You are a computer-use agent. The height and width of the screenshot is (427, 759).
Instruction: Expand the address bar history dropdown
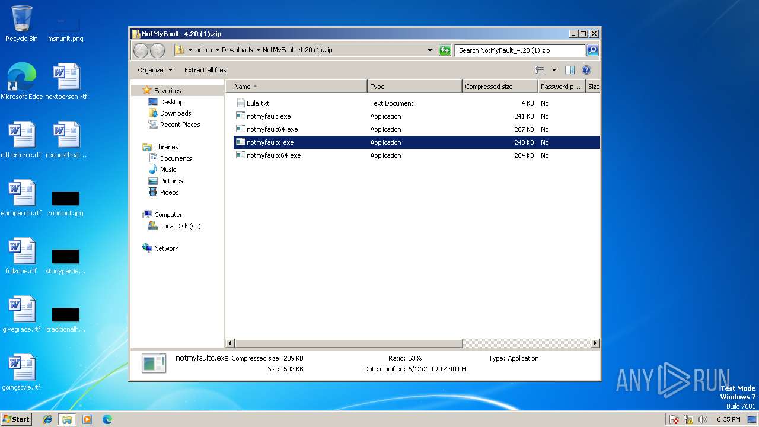coord(430,50)
